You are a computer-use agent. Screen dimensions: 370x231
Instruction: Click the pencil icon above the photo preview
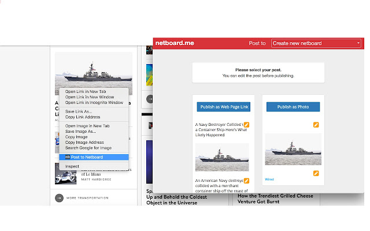point(316,125)
